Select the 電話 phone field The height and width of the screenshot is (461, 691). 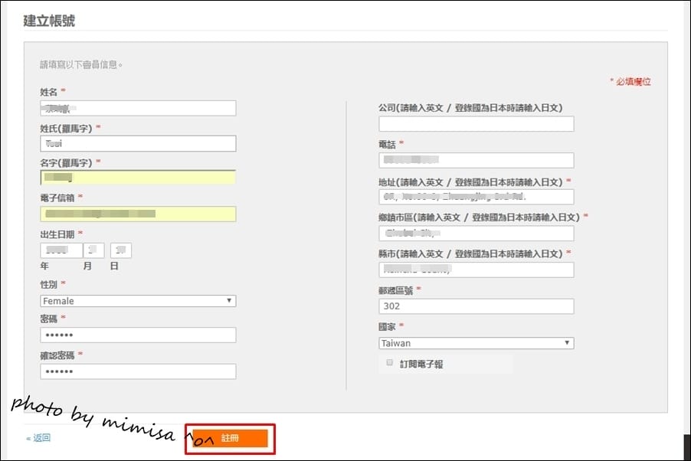click(476, 159)
